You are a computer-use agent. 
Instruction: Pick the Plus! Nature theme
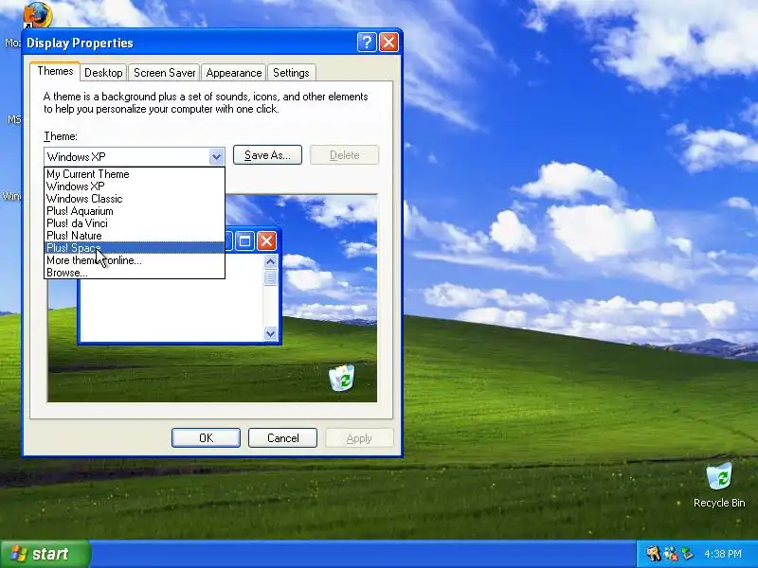pos(135,236)
